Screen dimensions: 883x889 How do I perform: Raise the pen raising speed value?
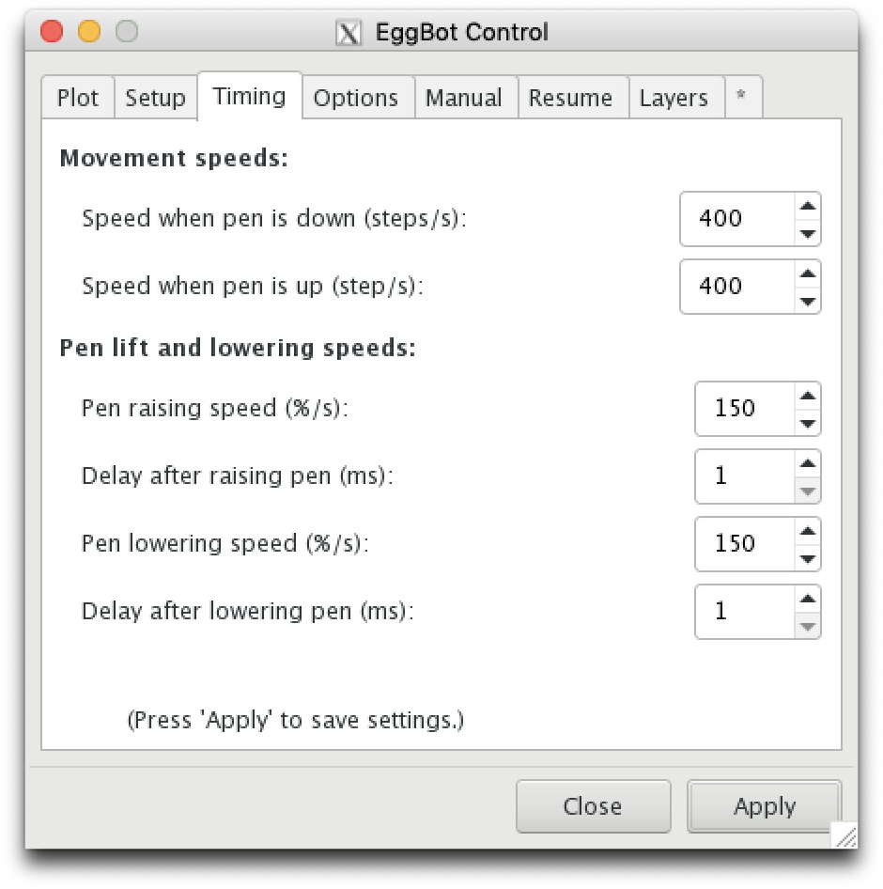click(x=808, y=396)
